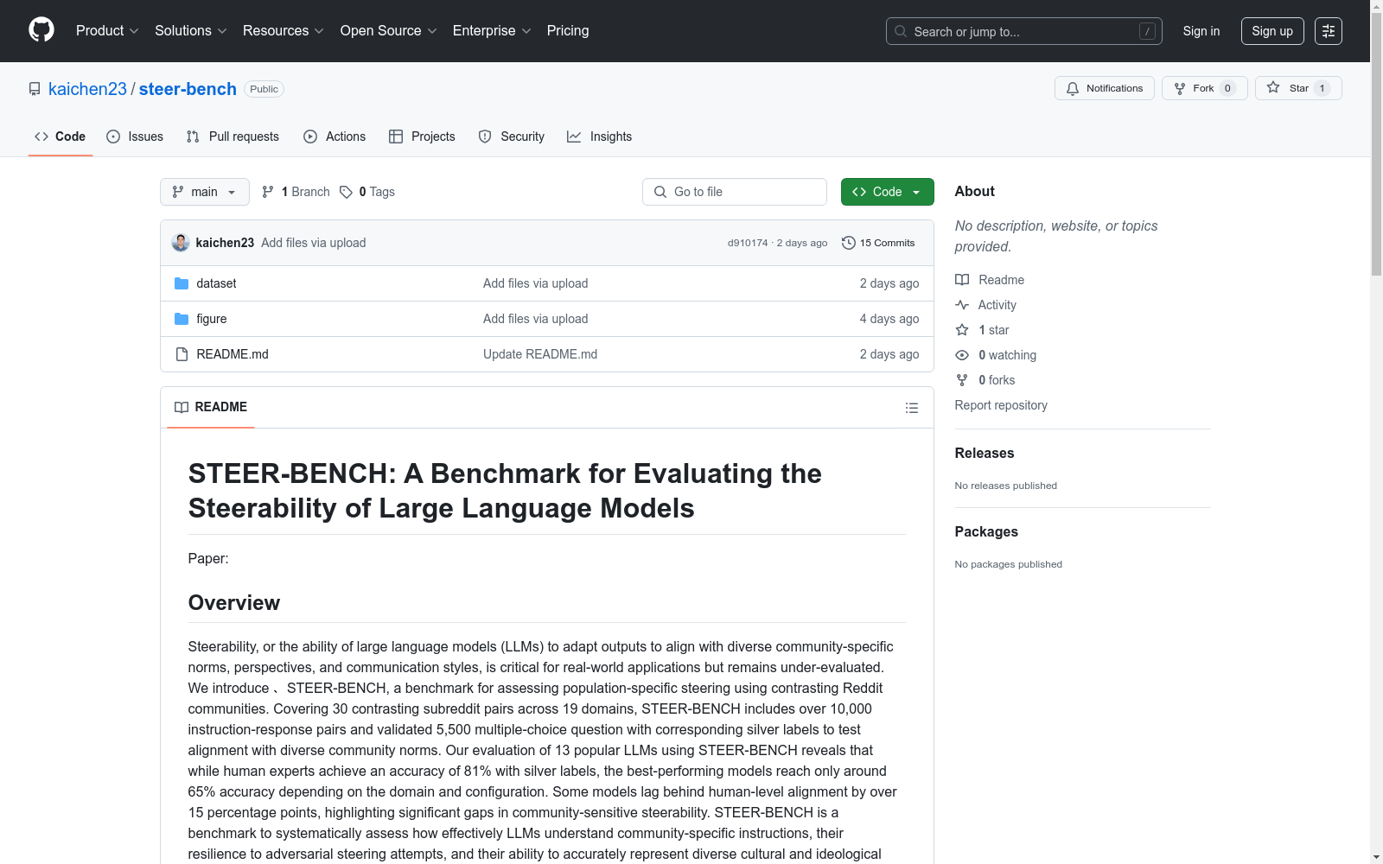Click the kaichen23 avatar in commit row
The width and height of the screenshot is (1383, 864).
coord(181,243)
